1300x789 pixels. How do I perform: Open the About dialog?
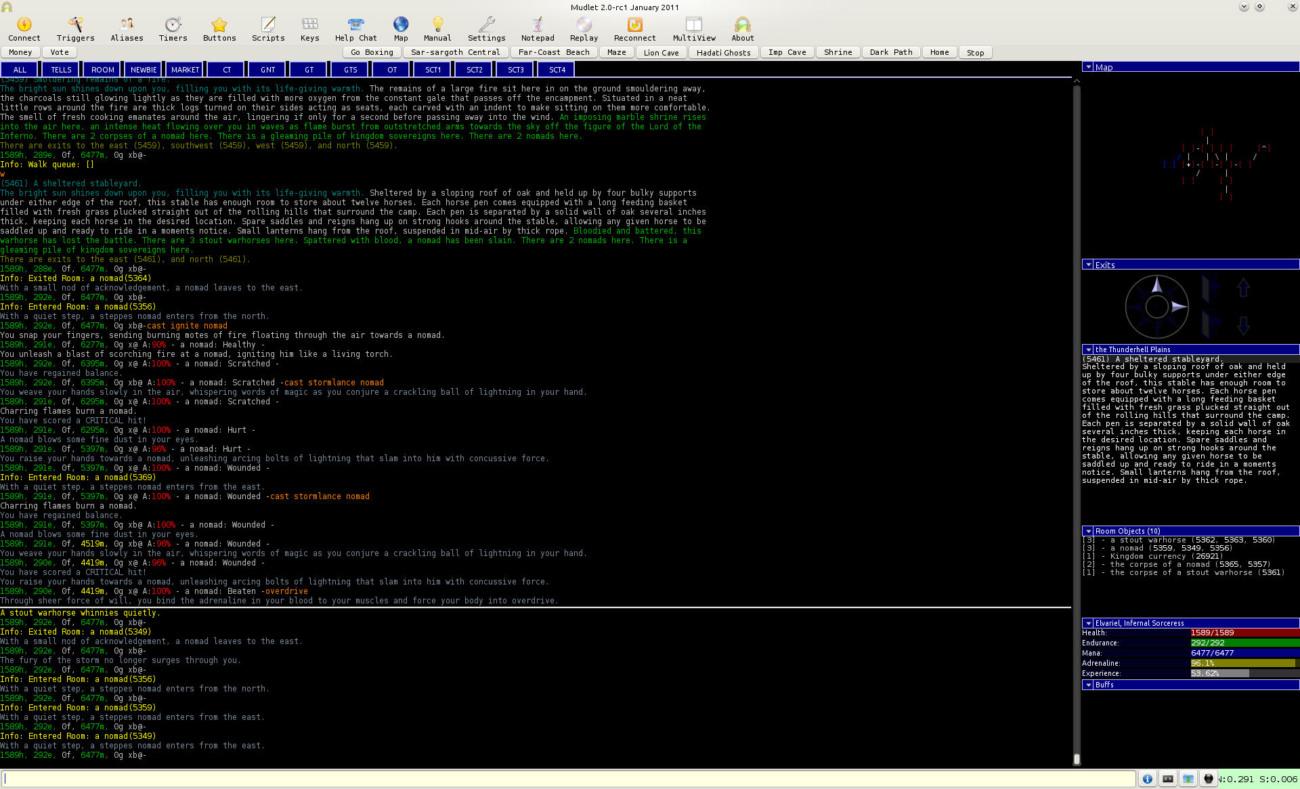(742, 30)
